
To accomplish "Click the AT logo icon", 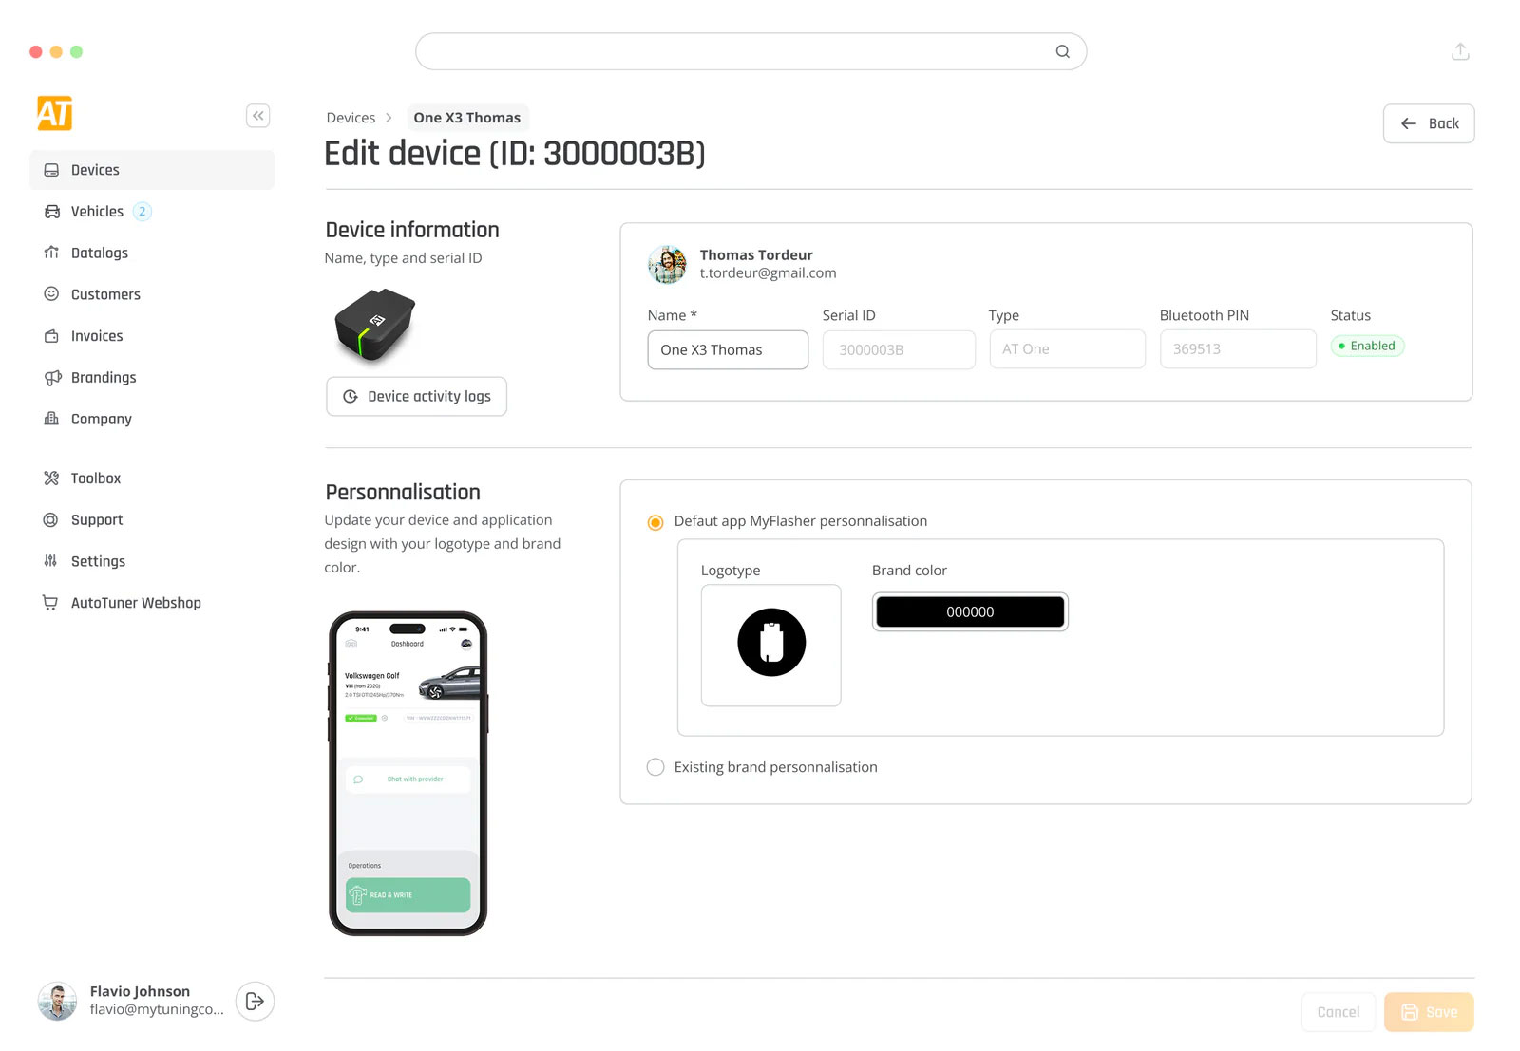I will click(x=55, y=114).
